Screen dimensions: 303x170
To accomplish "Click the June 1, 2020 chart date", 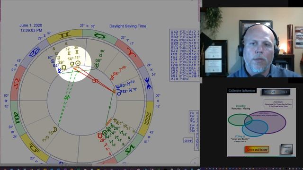I will click(x=31, y=25).
